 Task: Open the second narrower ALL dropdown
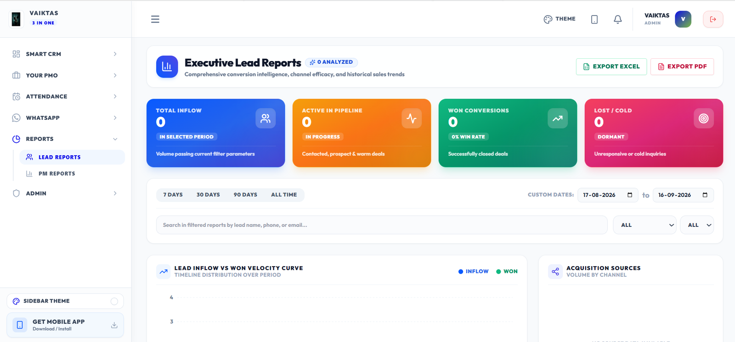point(697,225)
